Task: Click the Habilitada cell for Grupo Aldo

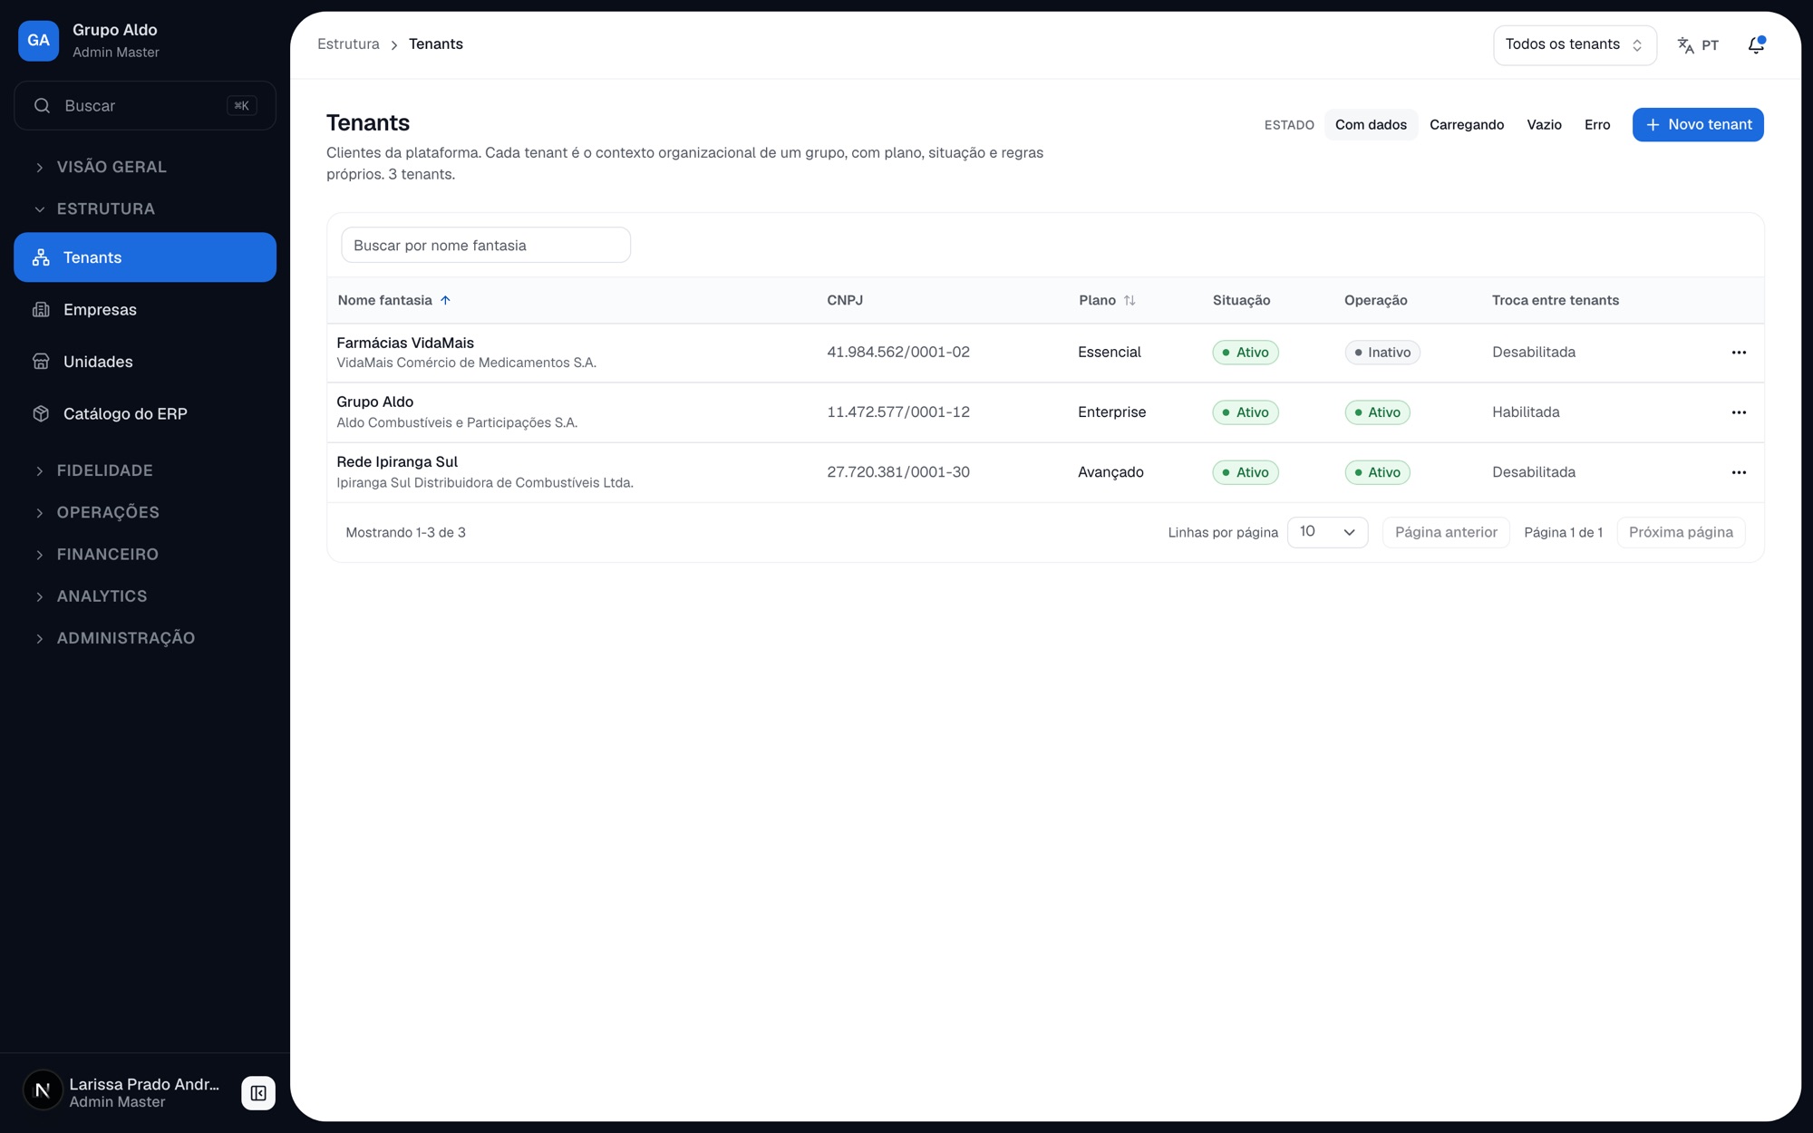Action: [x=1526, y=412]
